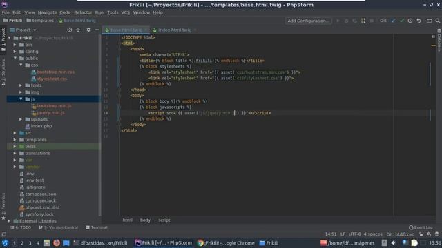Click the templates breadcrumb in navigation bar

(40, 21)
